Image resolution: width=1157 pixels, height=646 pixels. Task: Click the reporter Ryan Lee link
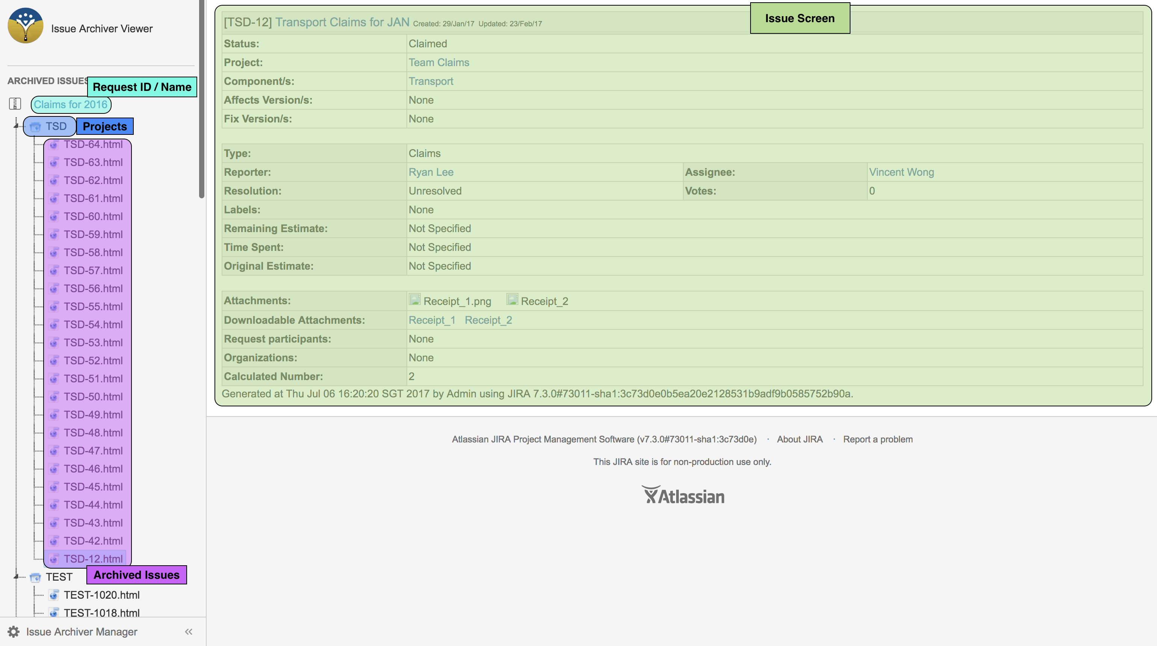point(431,172)
